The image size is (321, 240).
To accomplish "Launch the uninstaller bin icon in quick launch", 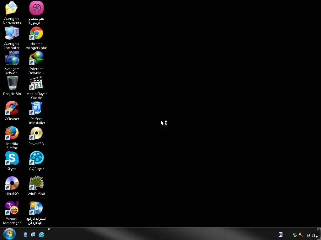I will pos(25,234).
